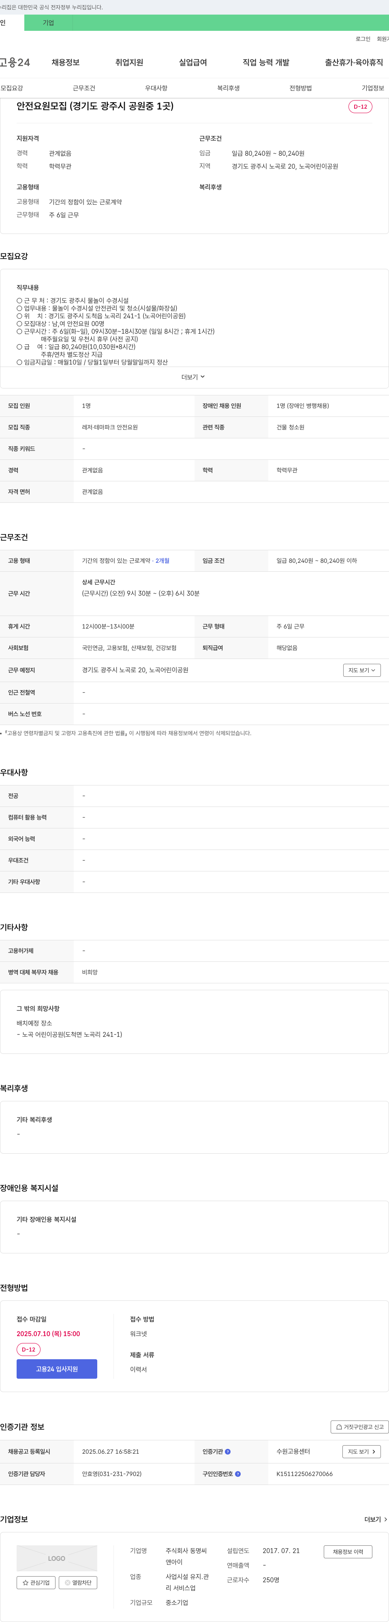Screen dimensions: 389x1622
Task: Jump to the 우대사항 section tab
Action: 156,88
